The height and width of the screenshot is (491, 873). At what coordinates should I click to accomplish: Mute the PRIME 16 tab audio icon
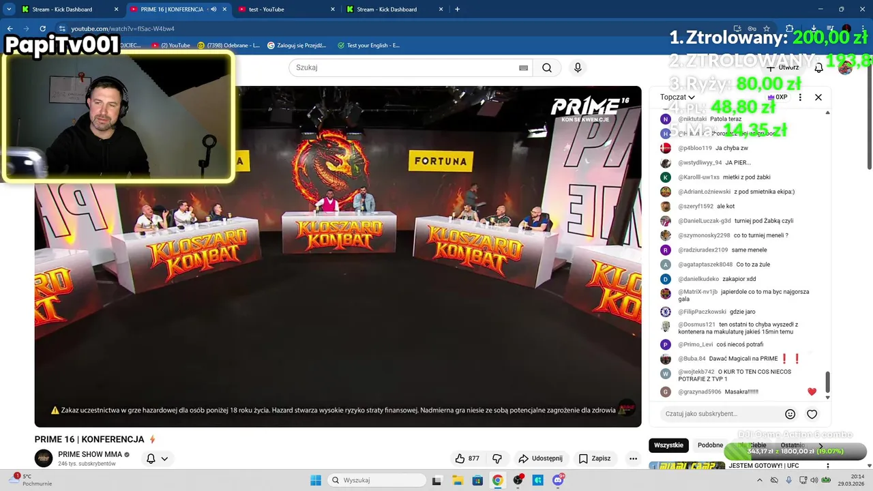(x=213, y=10)
